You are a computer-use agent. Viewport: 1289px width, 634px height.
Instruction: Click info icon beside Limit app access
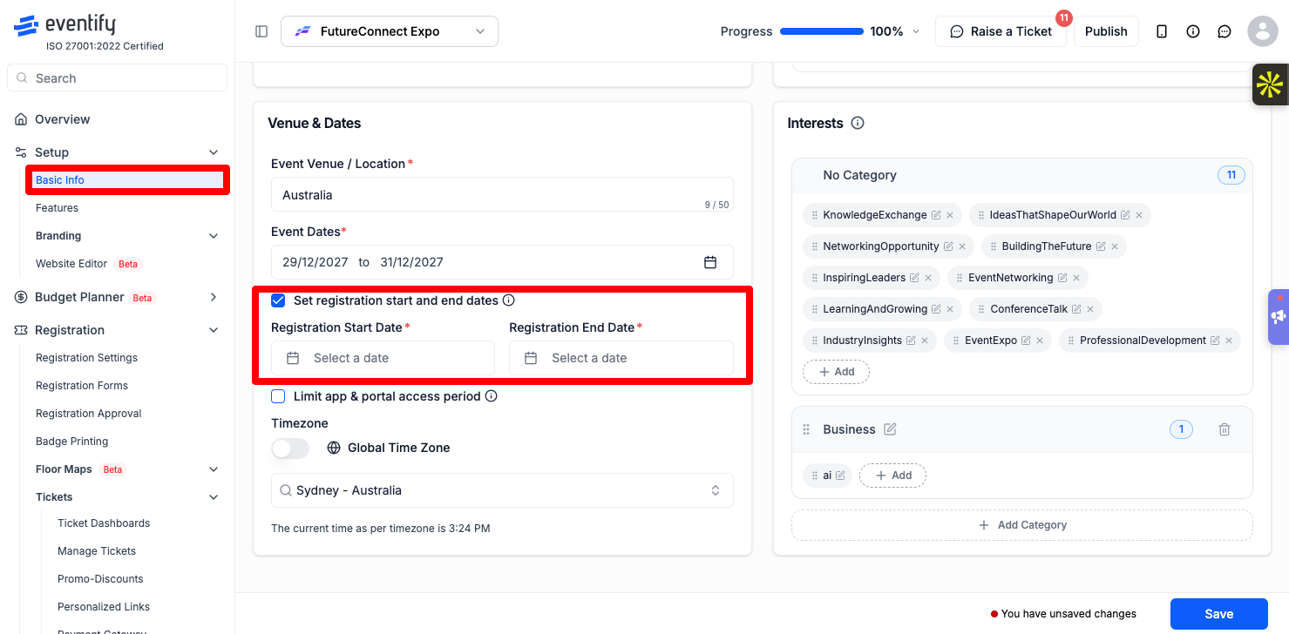[492, 396]
